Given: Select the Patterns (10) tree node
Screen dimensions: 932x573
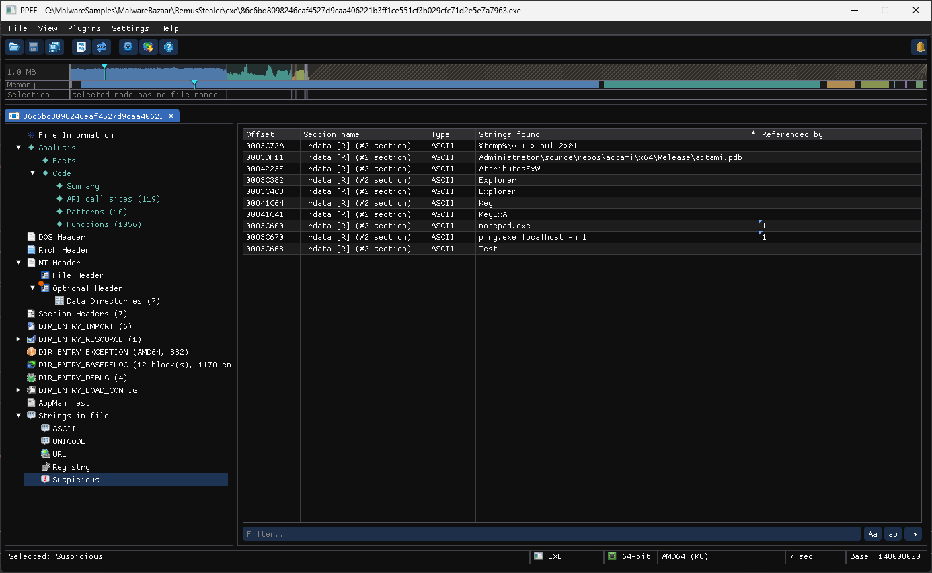Looking at the screenshot, I should [97, 212].
